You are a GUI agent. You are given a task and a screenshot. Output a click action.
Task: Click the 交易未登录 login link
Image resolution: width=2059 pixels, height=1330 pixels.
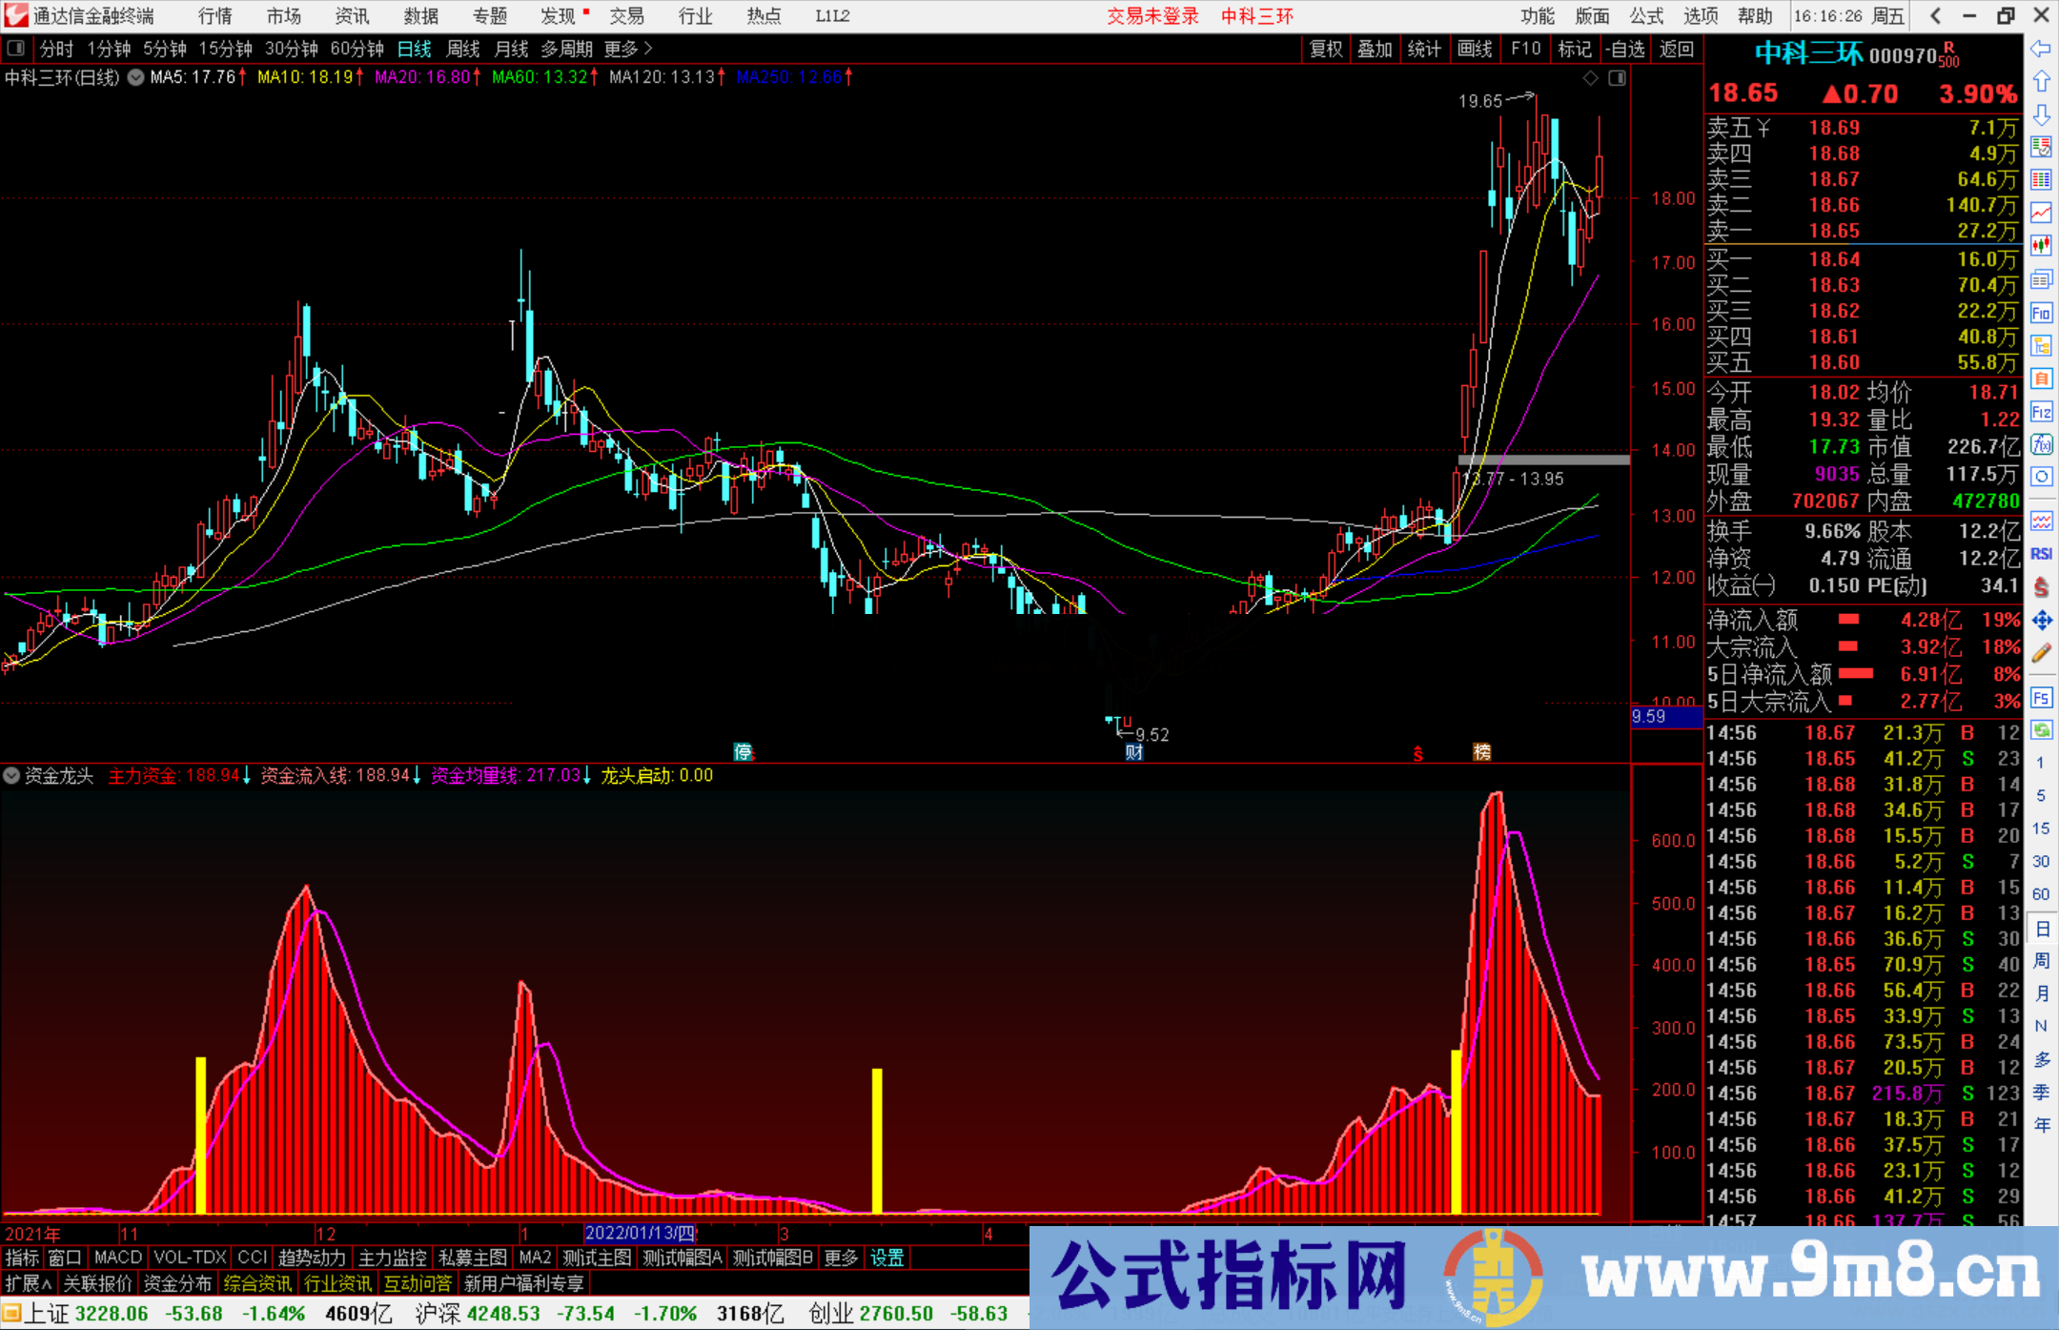(x=1152, y=15)
